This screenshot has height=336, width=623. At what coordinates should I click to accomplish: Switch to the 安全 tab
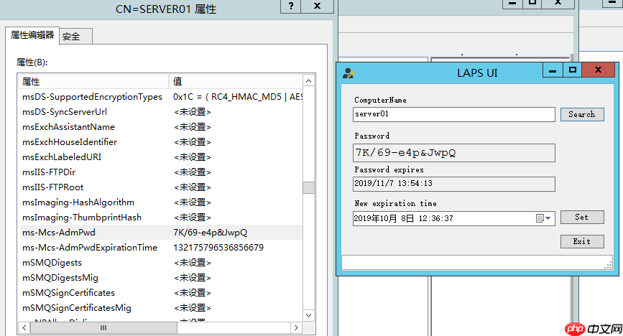pos(75,37)
